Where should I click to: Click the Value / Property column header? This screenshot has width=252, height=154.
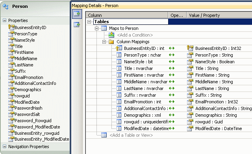(219, 15)
